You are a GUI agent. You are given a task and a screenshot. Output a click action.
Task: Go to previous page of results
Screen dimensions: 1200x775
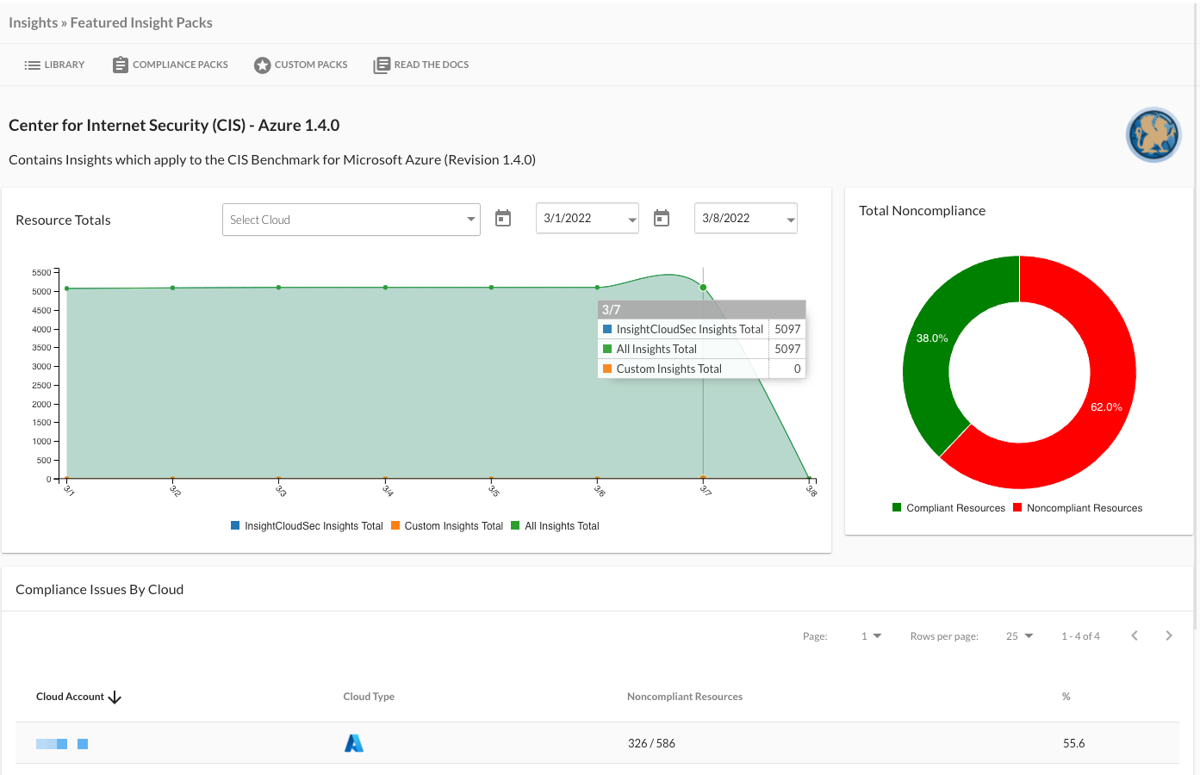[1135, 636]
